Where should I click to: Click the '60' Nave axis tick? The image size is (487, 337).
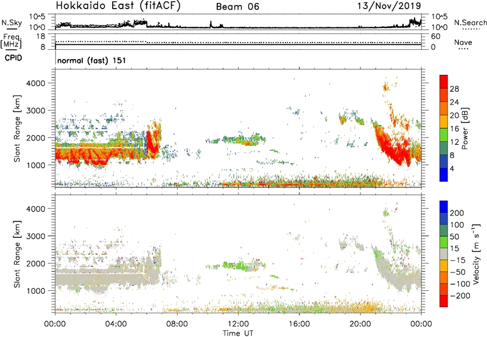(436, 36)
